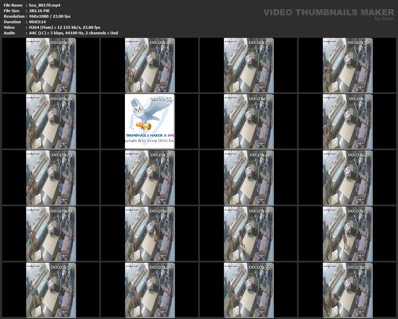Select the last thumbnail at 00:03:04
Image resolution: width=398 pixels, height=319 pixels.
click(347, 290)
